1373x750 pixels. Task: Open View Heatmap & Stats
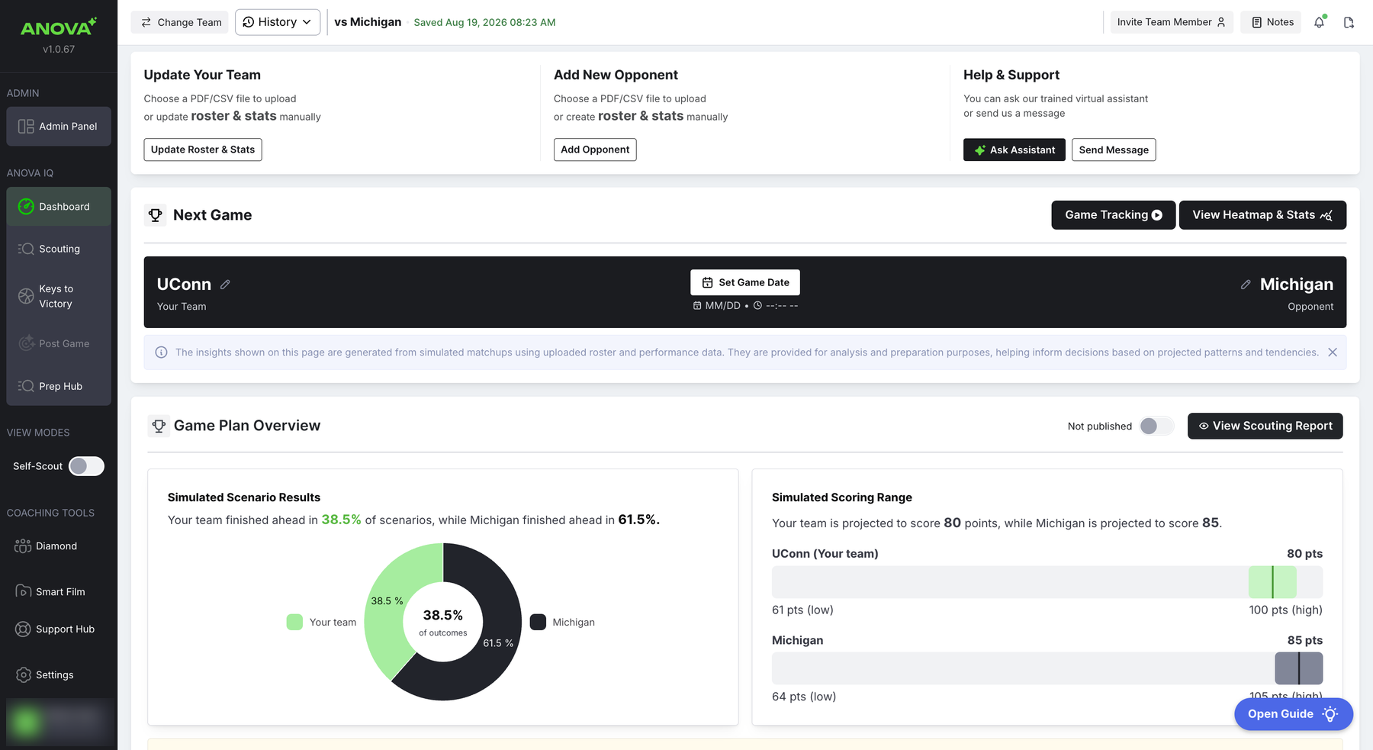point(1262,215)
